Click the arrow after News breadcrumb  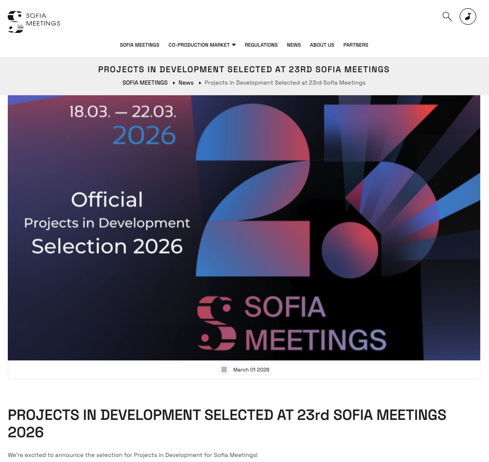click(199, 83)
